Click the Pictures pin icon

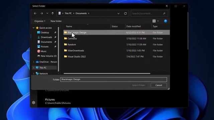(55, 47)
